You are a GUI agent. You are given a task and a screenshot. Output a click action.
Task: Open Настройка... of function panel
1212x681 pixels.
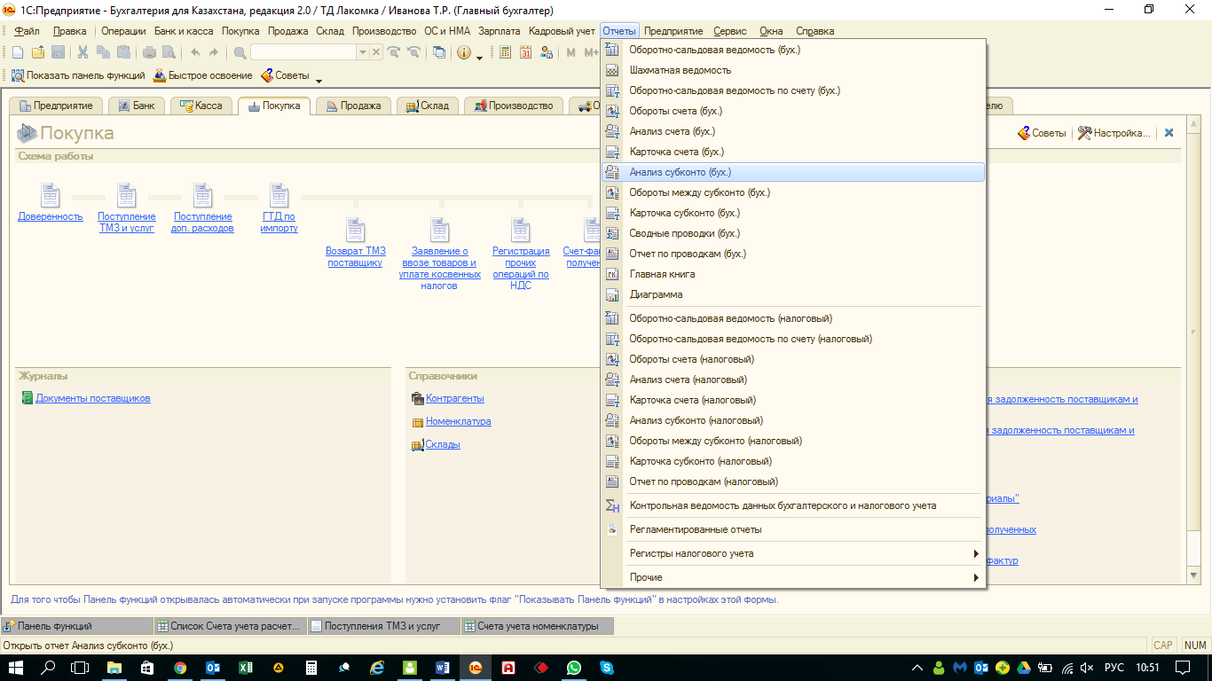click(1114, 133)
